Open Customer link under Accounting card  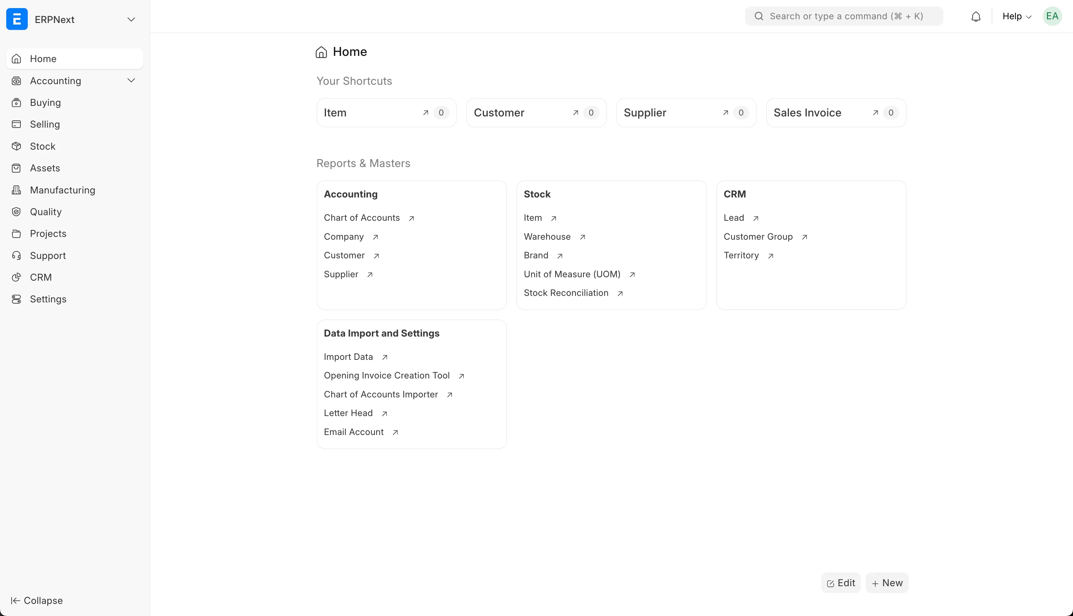pyautogui.click(x=344, y=256)
